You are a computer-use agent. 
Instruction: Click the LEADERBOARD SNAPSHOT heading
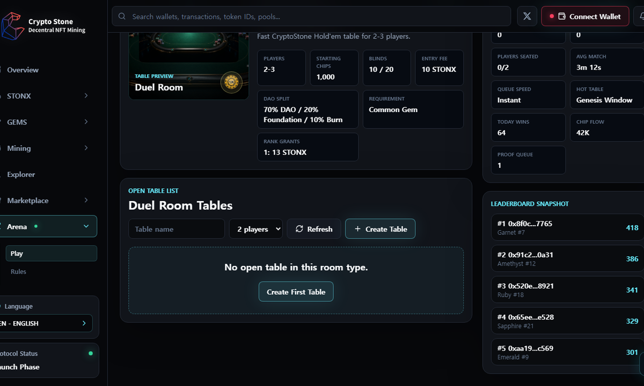point(530,204)
